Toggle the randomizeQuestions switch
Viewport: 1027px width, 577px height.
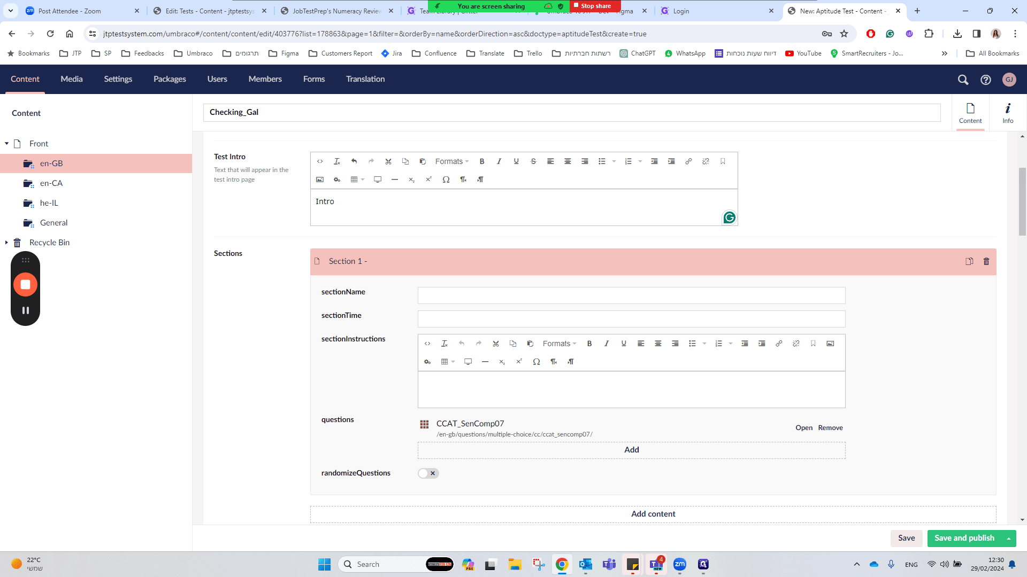pyautogui.click(x=428, y=473)
